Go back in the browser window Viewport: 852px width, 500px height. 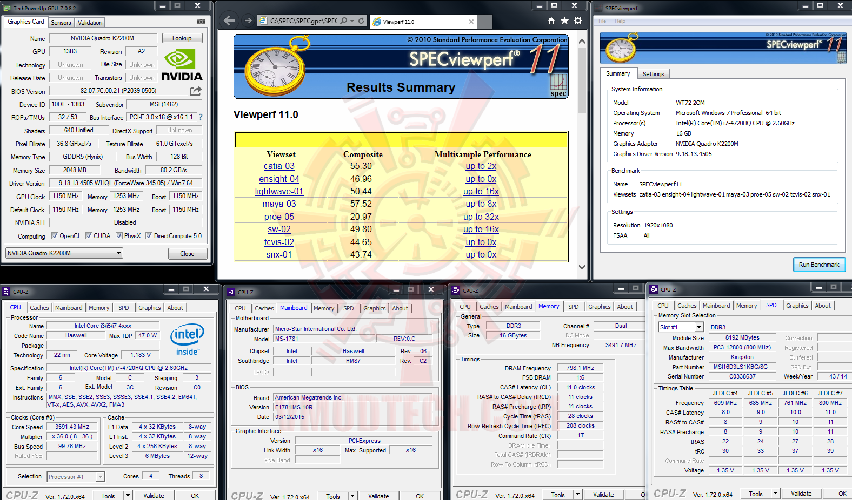(x=229, y=21)
